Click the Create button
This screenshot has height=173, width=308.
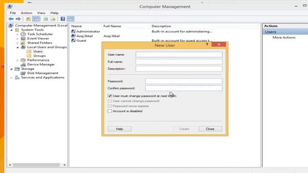[x=184, y=129]
